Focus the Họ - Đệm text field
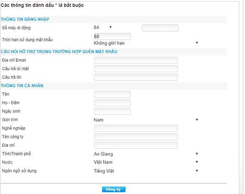 coord(112,103)
